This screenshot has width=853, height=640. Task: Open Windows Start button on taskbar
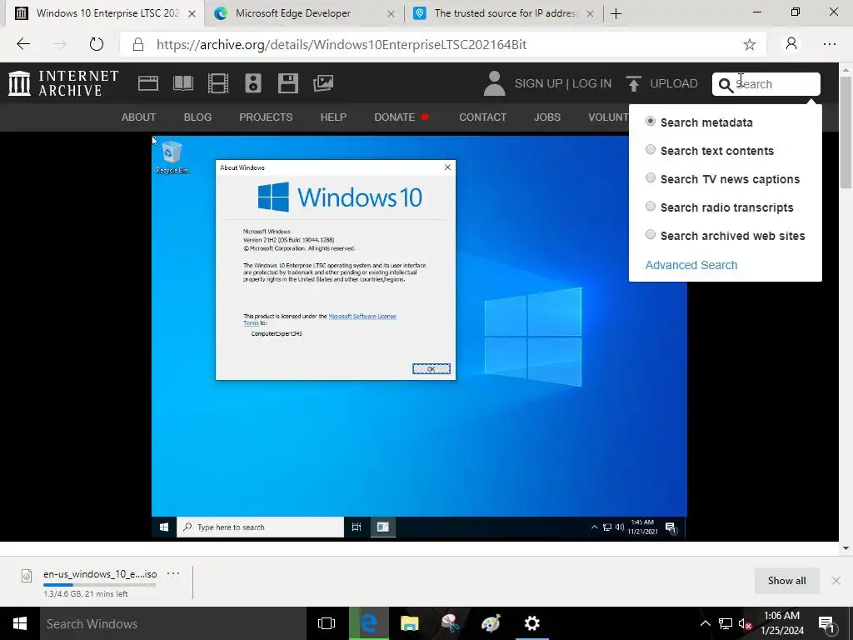point(20,623)
